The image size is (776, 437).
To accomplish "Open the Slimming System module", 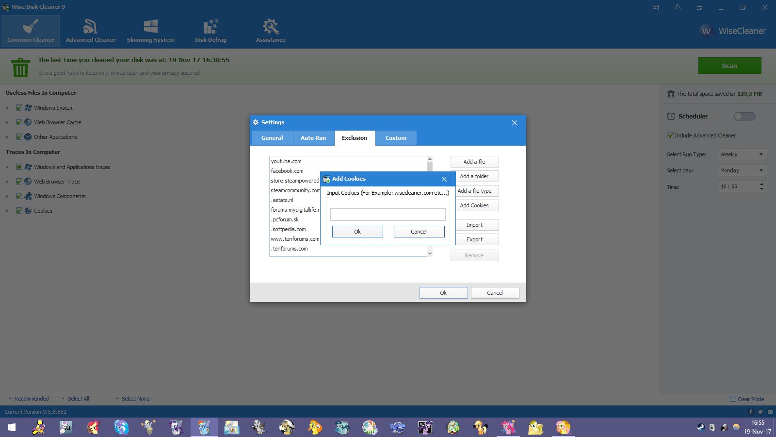I will point(151,31).
